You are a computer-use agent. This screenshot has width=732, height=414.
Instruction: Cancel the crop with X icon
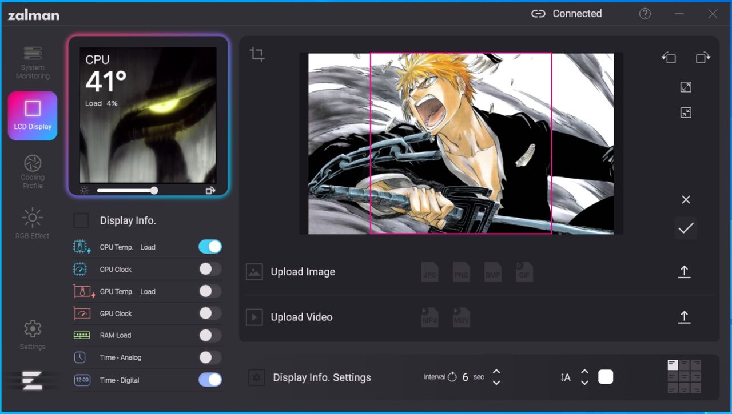pos(686,199)
